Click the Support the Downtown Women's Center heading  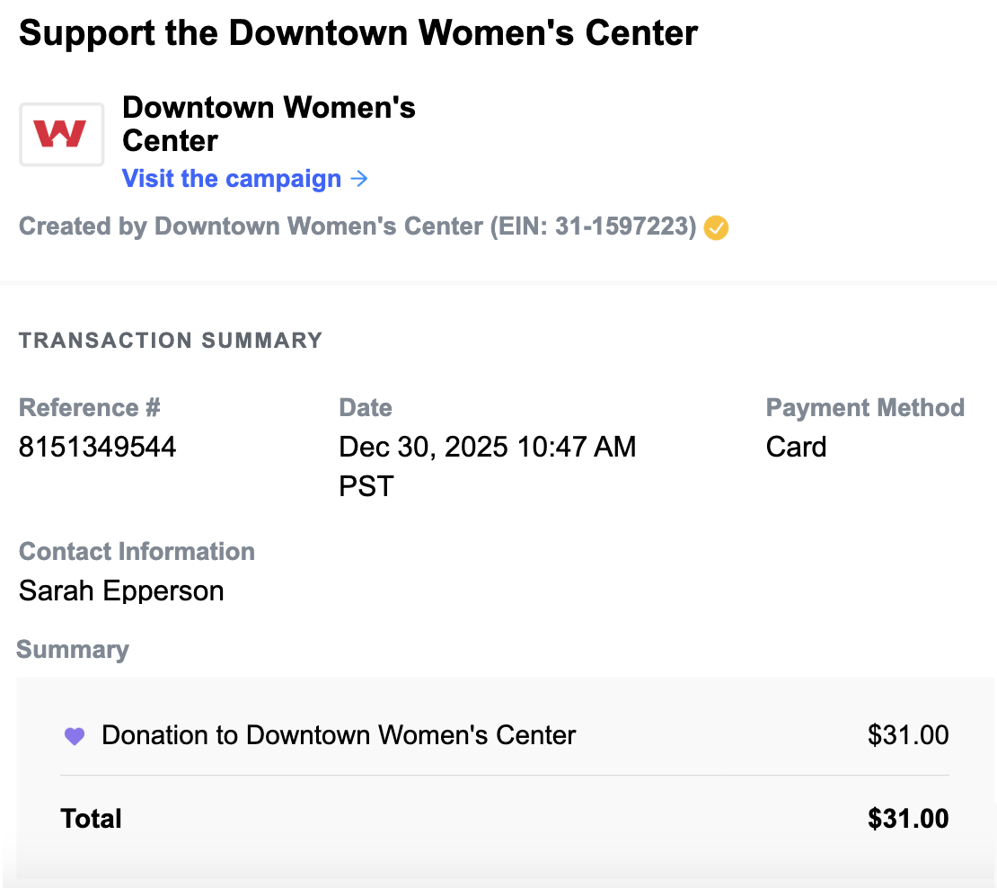tap(358, 33)
